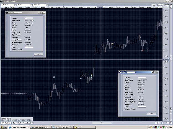This screenshot has width=173, height=129.
Task: Click the horizontal chart scrollbar thumb
Action: [x=102, y=123]
